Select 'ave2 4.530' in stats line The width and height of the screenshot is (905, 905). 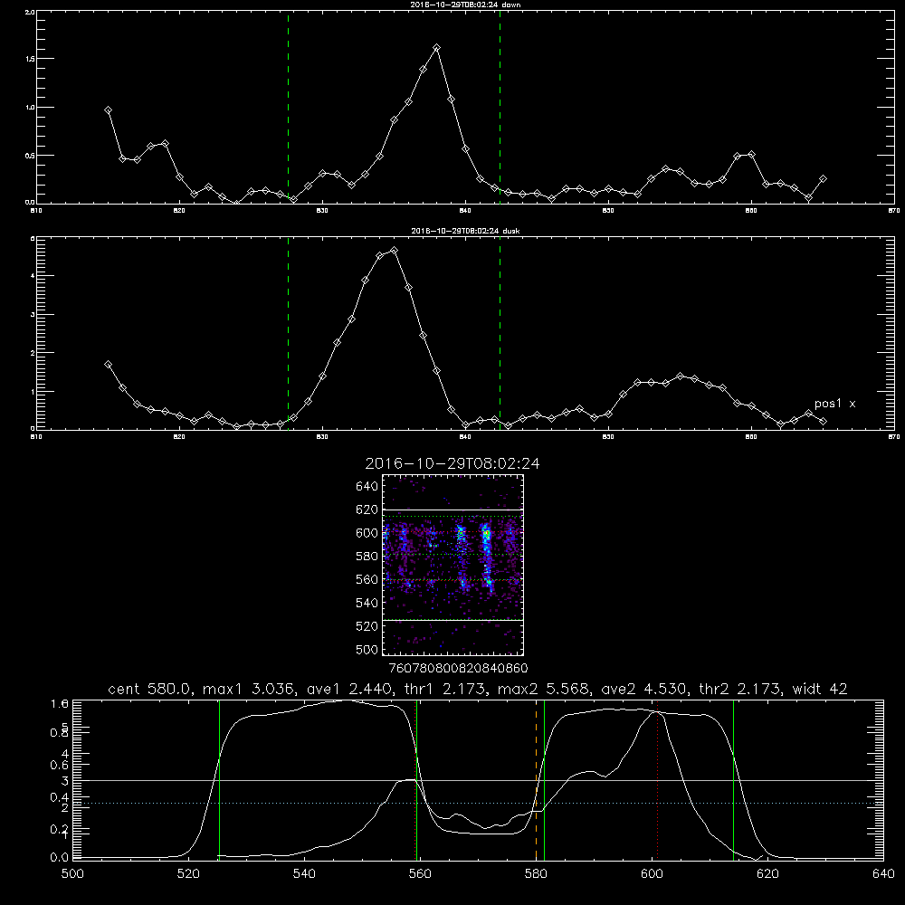643,689
